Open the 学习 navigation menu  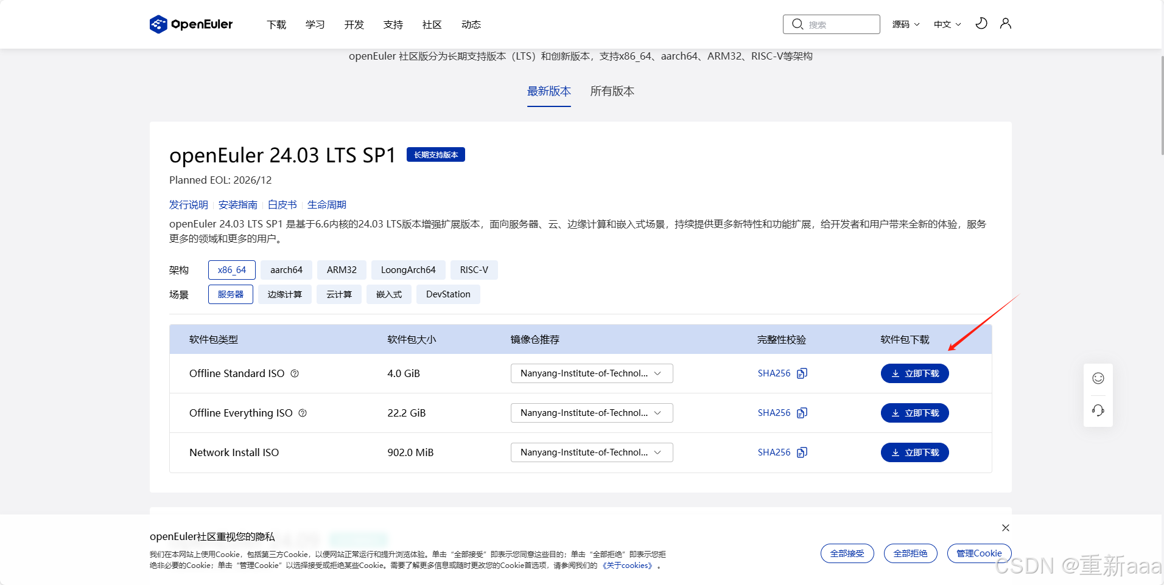(x=315, y=24)
